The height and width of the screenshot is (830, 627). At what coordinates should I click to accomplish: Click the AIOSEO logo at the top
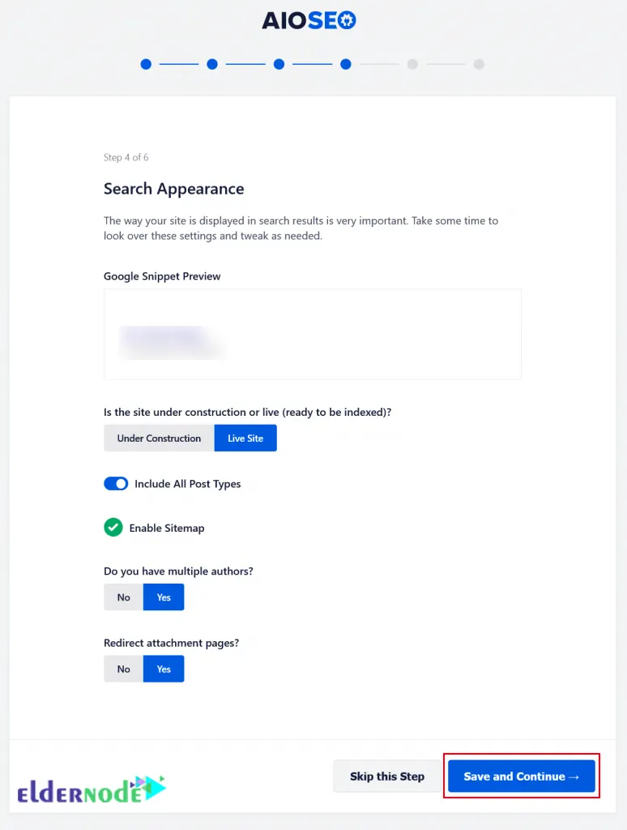[309, 21]
